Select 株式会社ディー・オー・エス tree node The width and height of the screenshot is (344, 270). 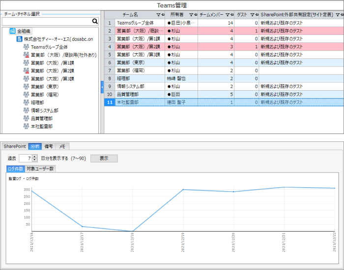point(58,39)
